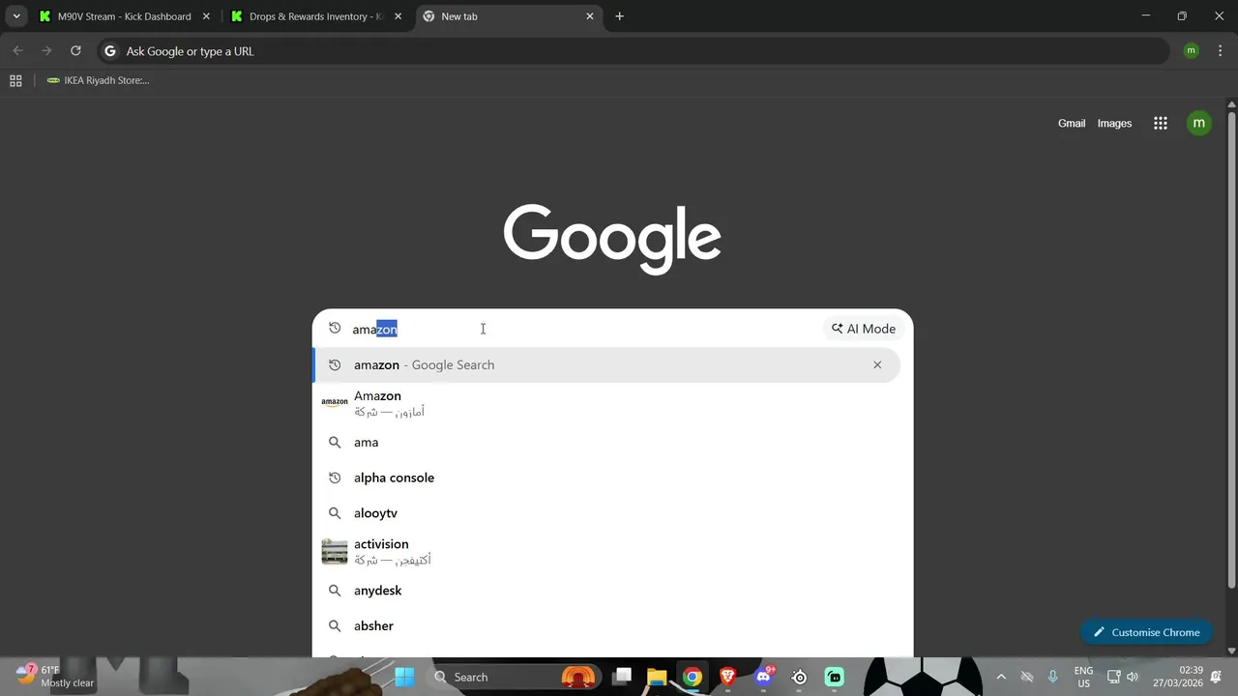This screenshot has width=1238, height=696.
Task: Click the activision thumbnail image
Action: (x=335, y=552)
